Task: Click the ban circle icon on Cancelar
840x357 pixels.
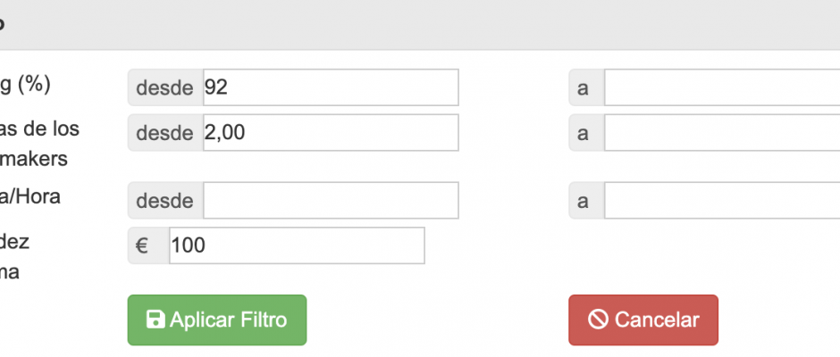Action: (x=598, y=320)
